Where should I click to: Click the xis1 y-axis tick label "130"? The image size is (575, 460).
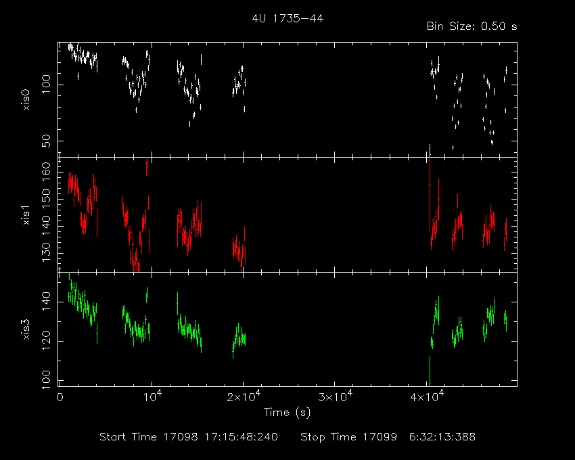(x=46, y=253)
